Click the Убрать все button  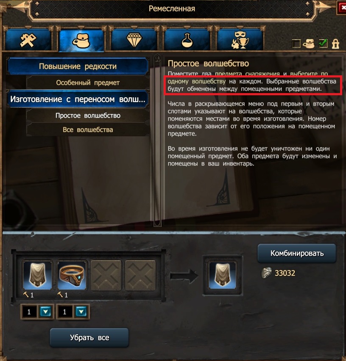(89, 338)
